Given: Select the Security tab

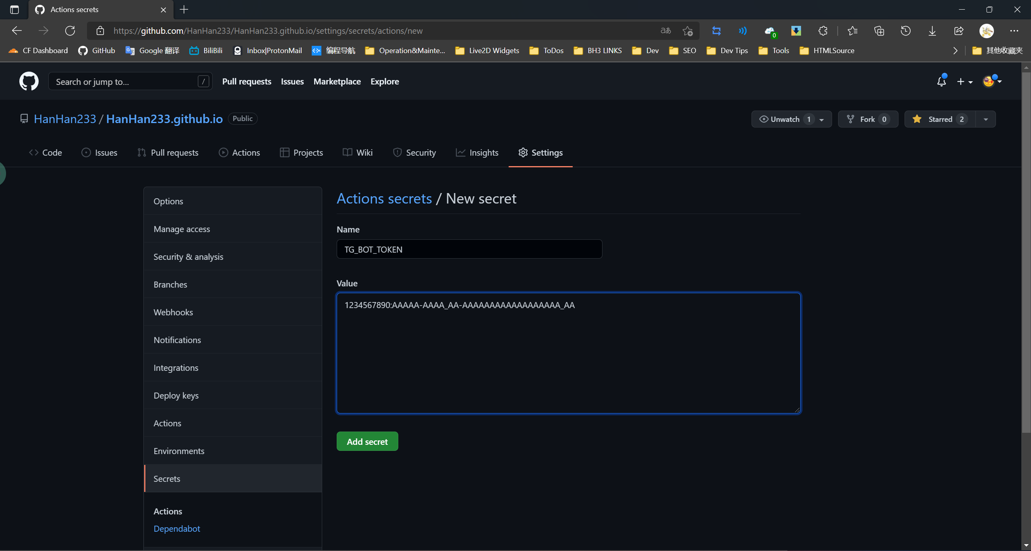Looking at the screenshot, I should pos(421,152).
